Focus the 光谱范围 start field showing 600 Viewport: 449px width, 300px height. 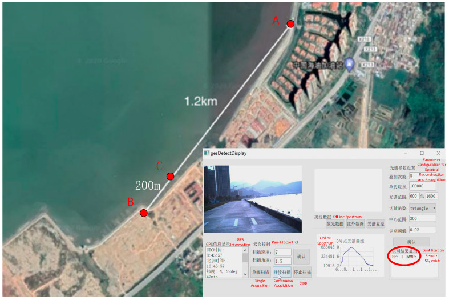coord(414,197)
